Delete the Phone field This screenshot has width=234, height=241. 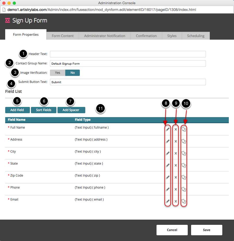176,189
